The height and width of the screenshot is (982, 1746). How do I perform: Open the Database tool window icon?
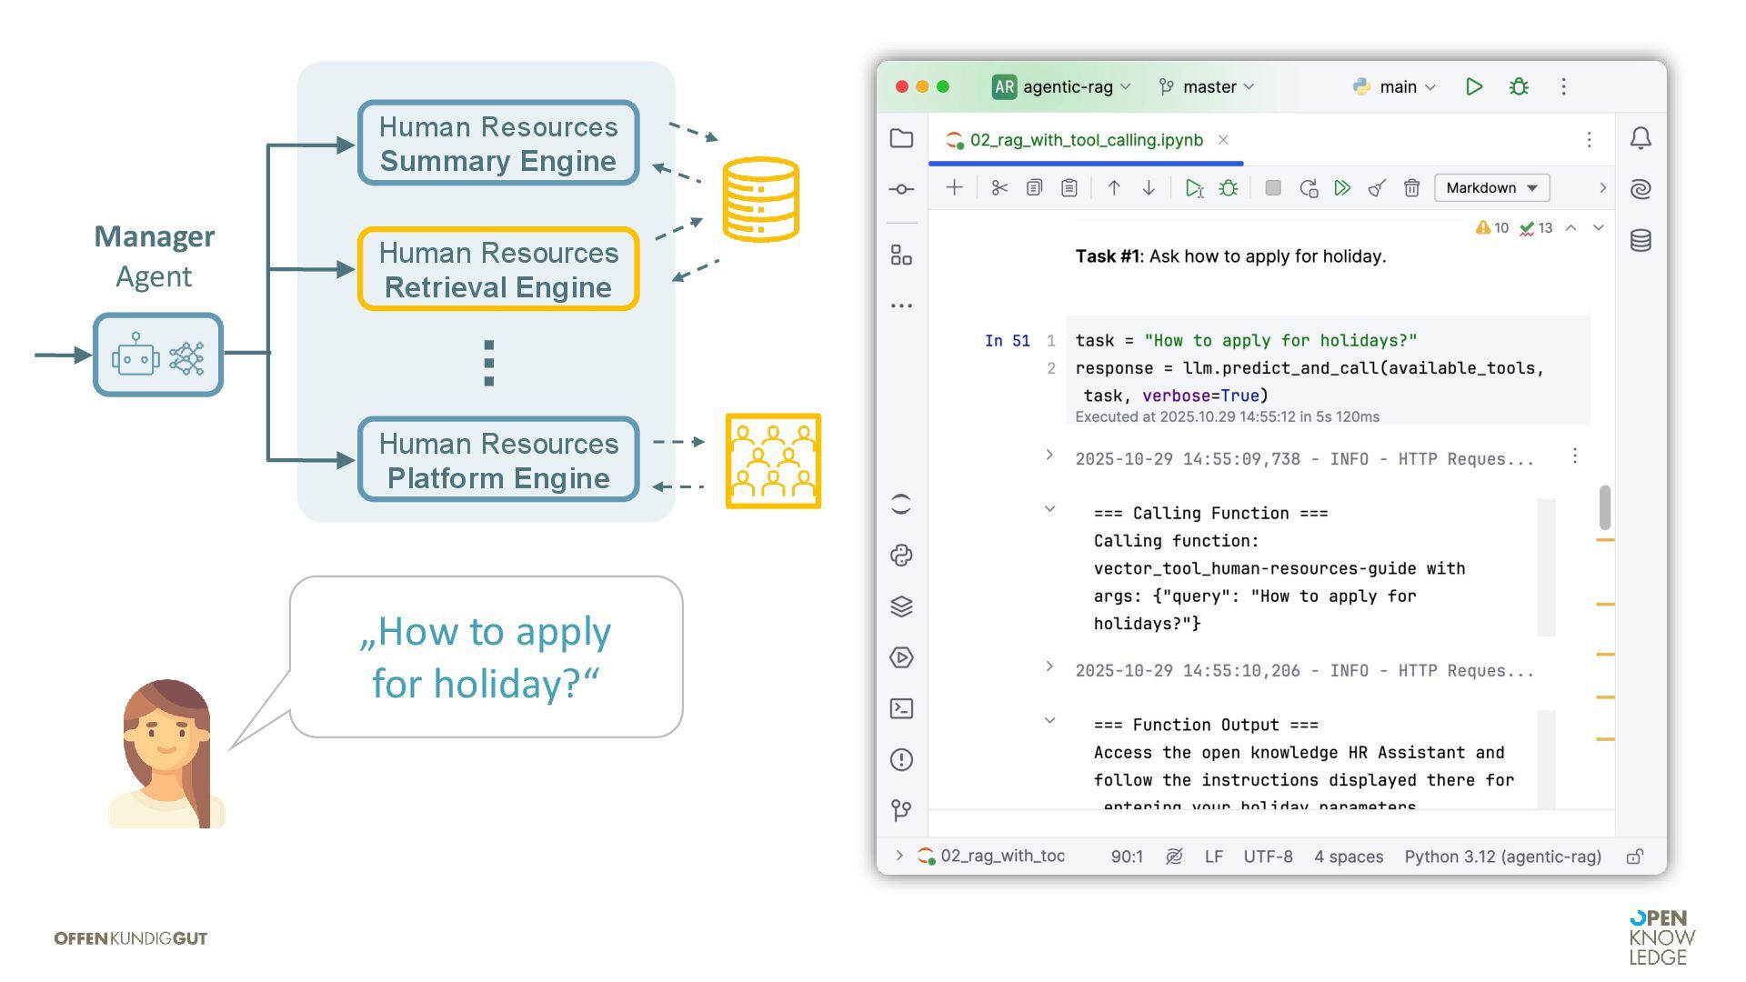[x=1641, y=241]
